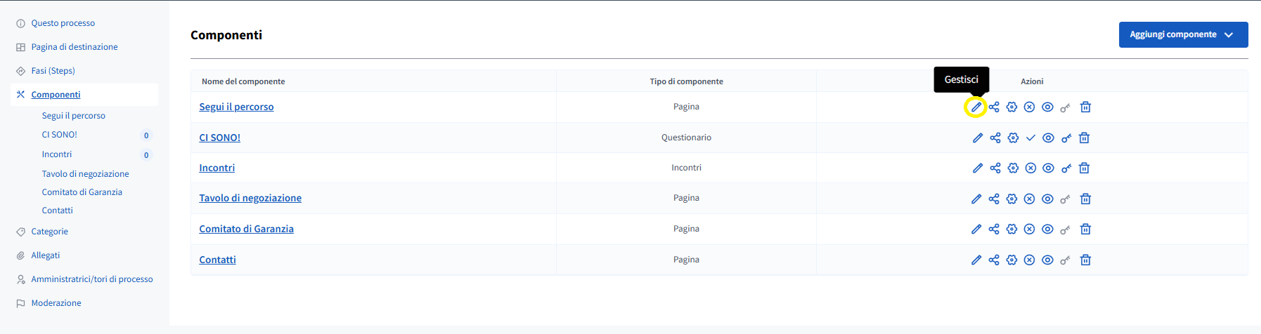Image resolution: width=1261 pixels, height=334 pixels.
Task: Click the key permissions icon for Segui il percorso
Action: (1066, 107)
